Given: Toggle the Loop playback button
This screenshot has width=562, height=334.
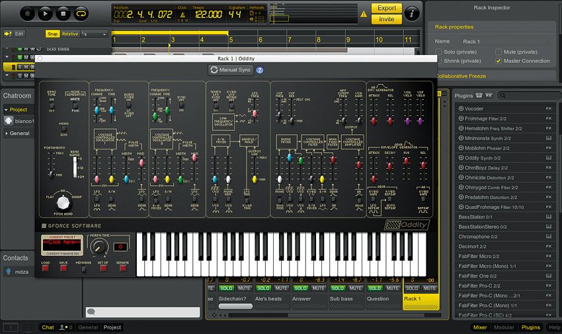Looking at the screenshot, I should (81, 14).
